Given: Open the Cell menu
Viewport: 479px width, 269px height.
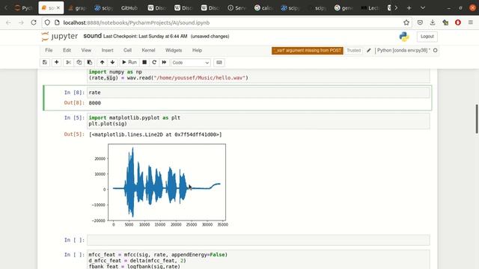Looking at the screenshot, I should [x=127, y=50].
